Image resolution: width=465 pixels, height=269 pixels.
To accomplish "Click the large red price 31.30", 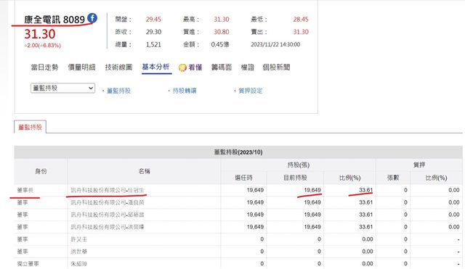I will 40,34.
